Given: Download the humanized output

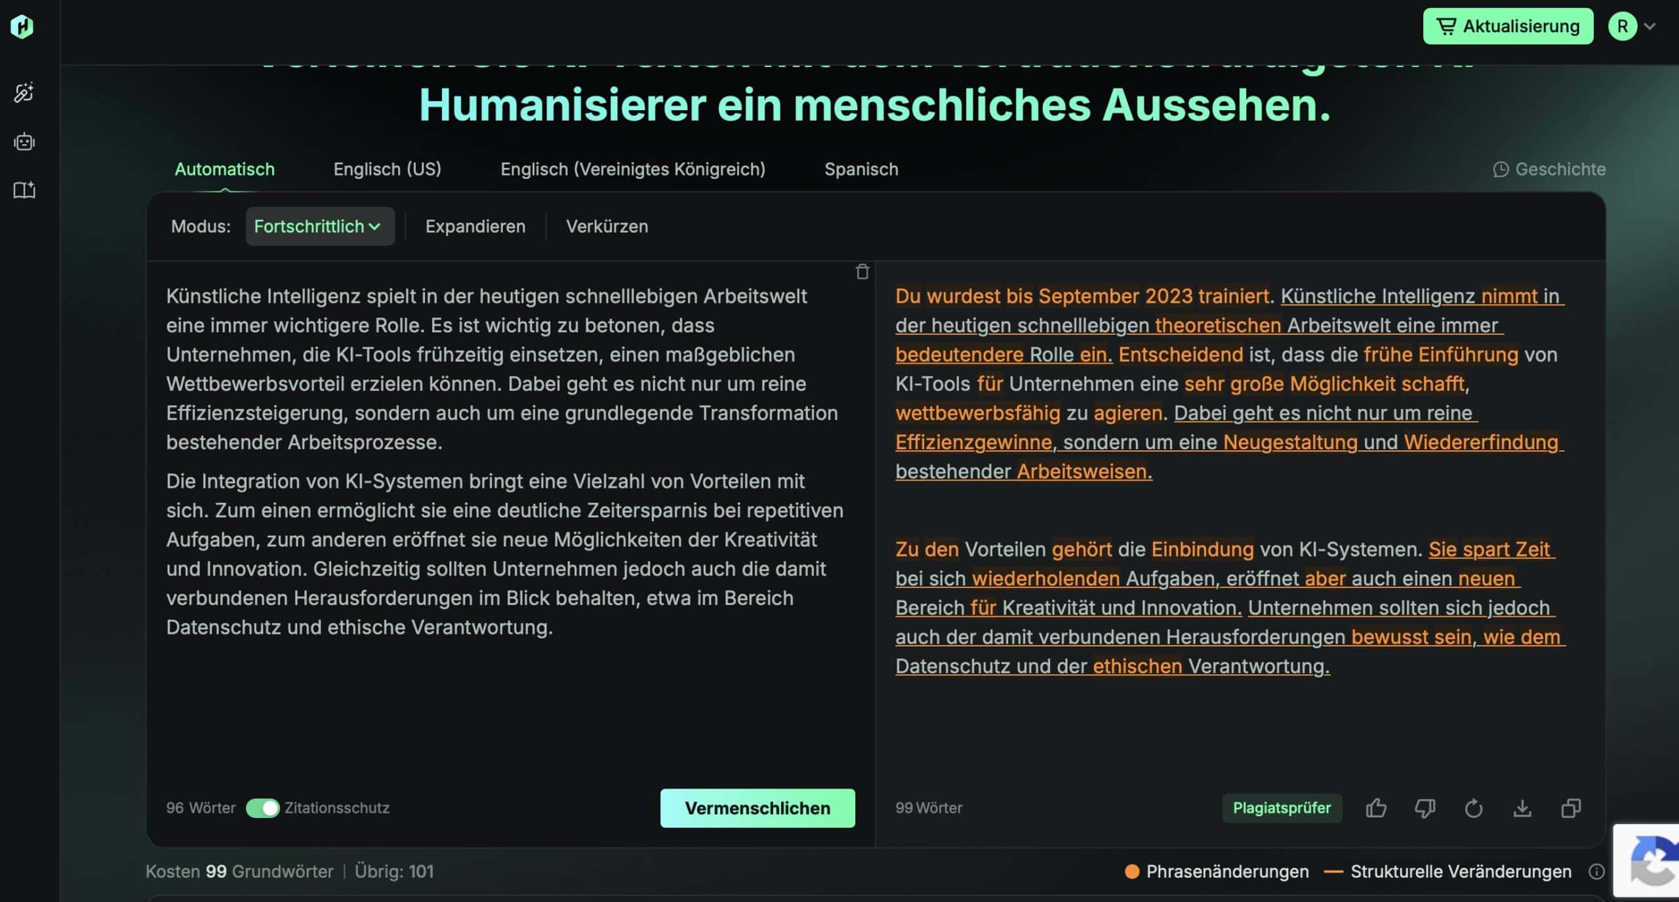Looking at the screenshot, I should point(1522,808).
